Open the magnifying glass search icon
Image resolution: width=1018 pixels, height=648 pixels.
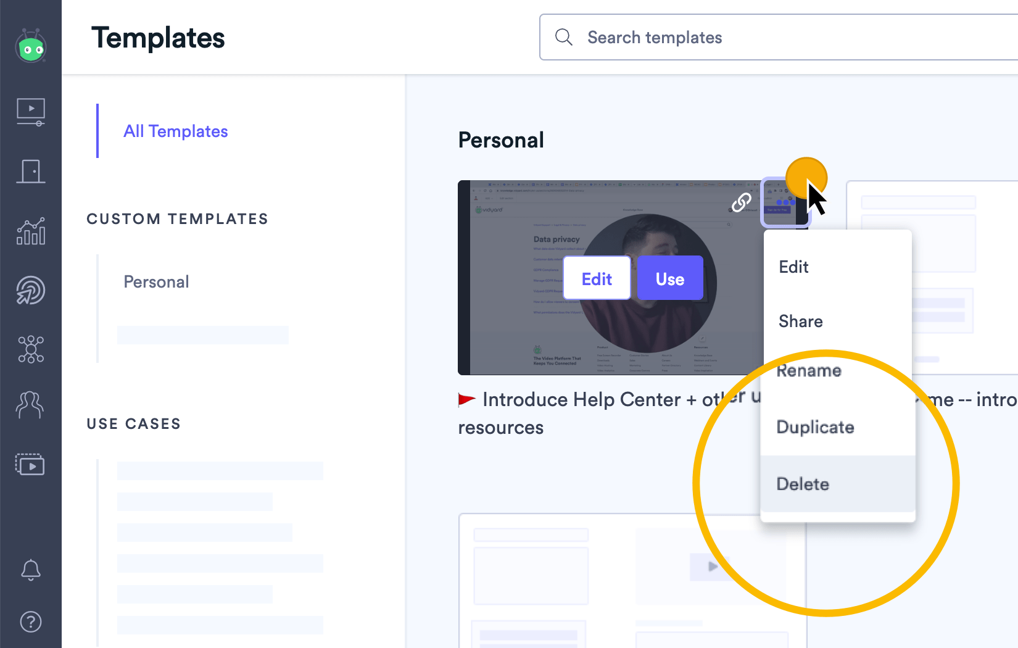pyautogui.click(x=563, y=37)
